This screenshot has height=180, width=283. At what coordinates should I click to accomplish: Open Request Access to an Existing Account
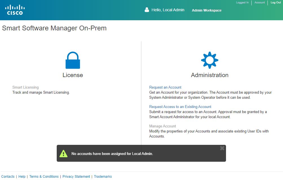click(180, 107)
